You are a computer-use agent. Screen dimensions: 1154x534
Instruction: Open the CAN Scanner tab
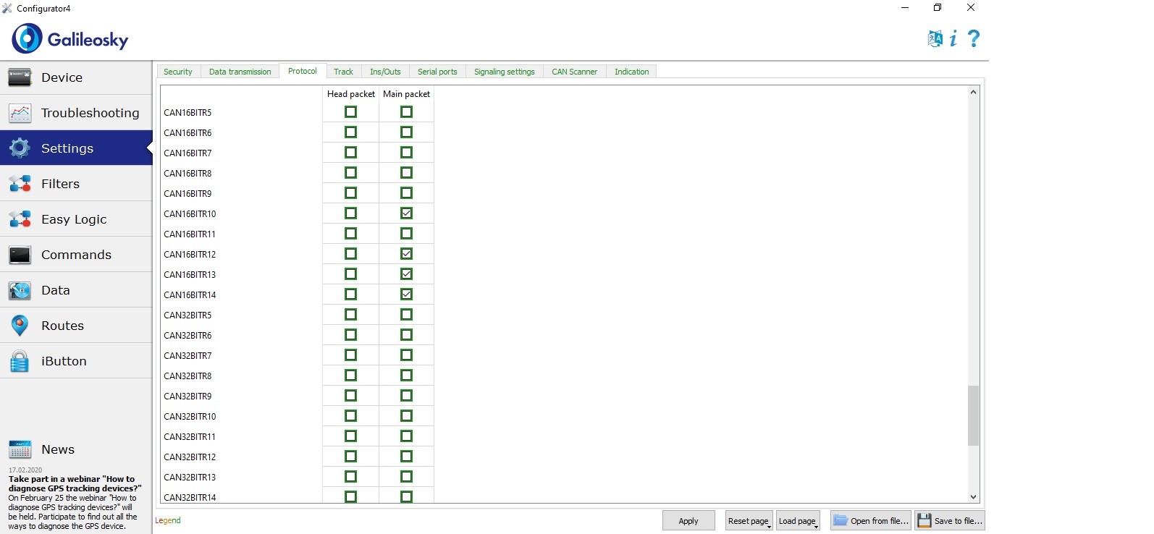574,72
